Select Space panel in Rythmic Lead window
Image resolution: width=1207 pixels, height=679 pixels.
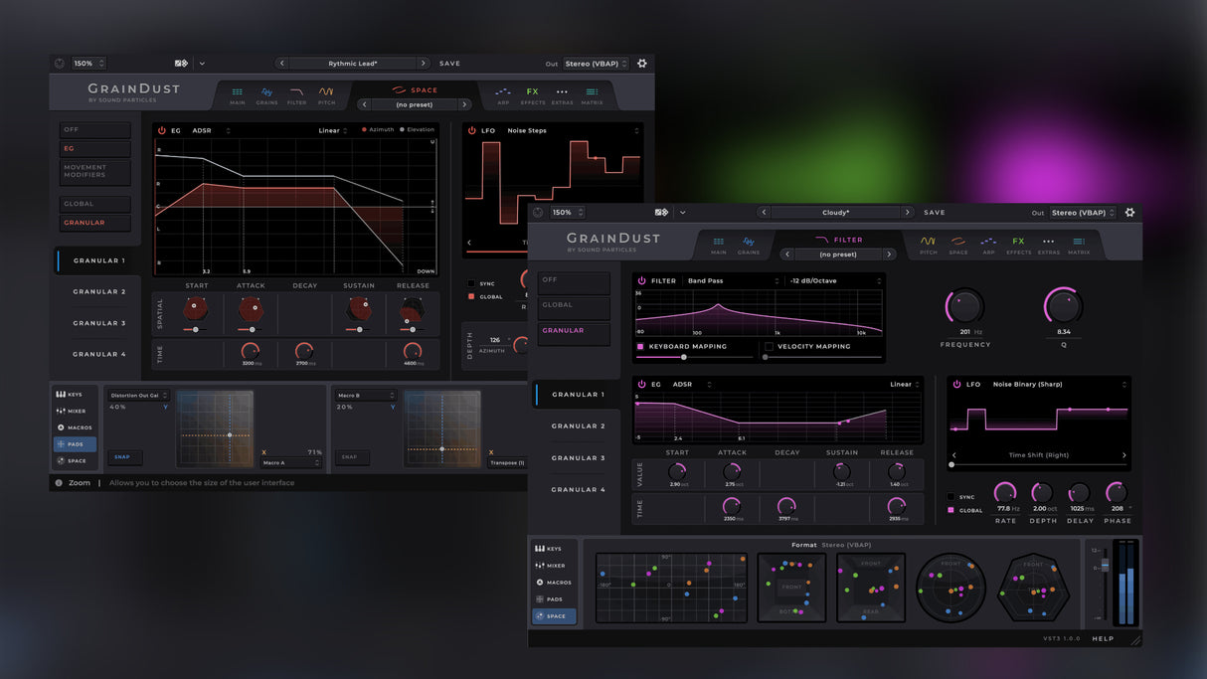(x=76, y=461)
